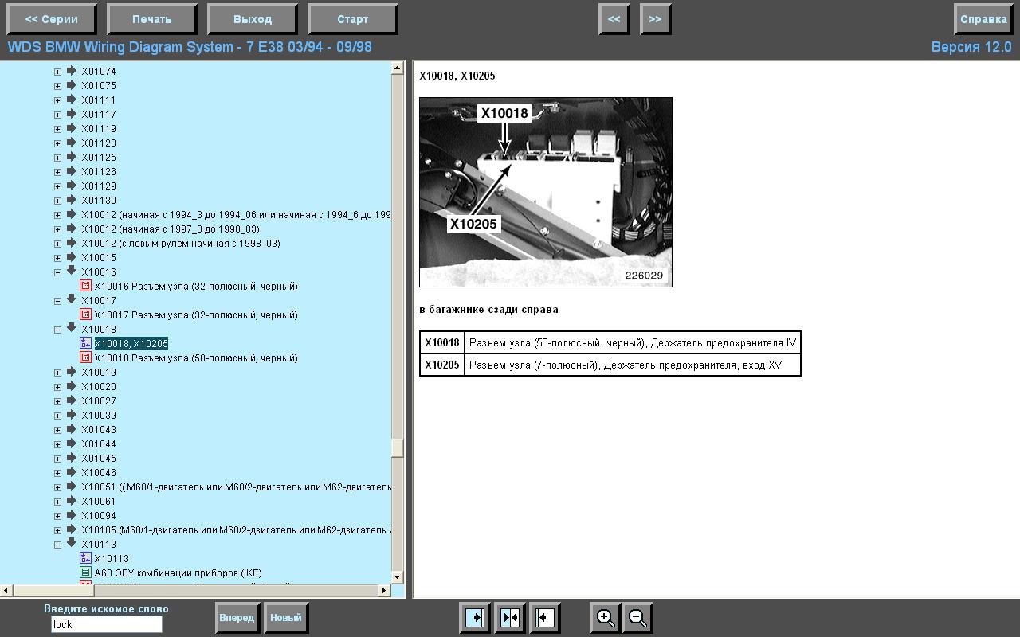Click arrow icon beside X01119
The image size is (1020, 637).
pos(71,128)
